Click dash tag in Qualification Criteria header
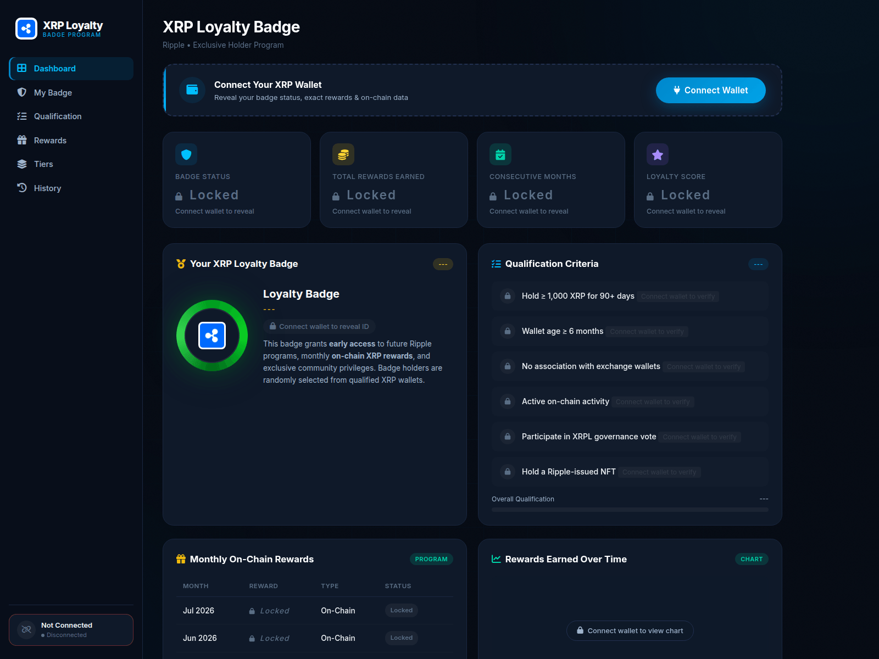This screenshot has height=659, width=879. 758,264
